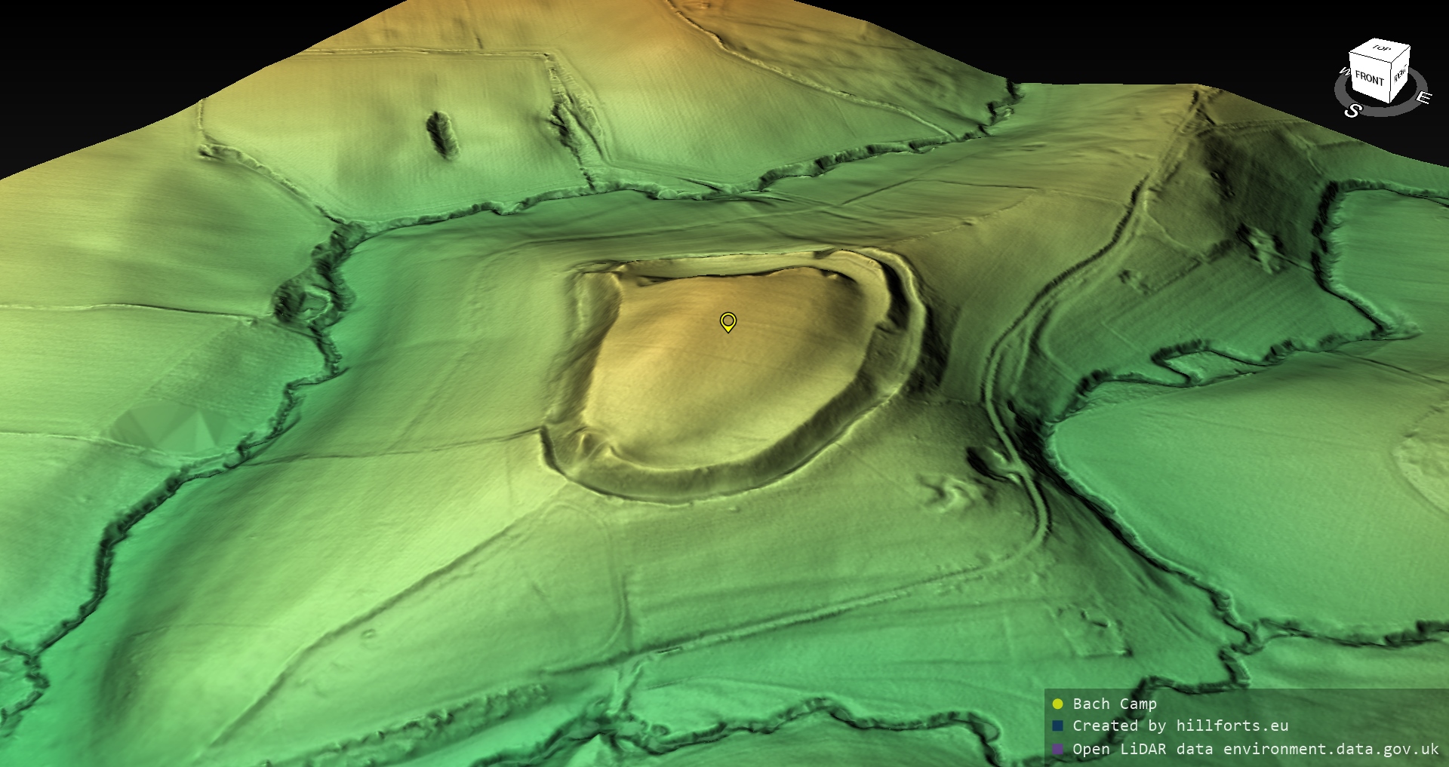1449x767 pixels.
Task: Click the blue square next to hillforts.eu
Action: [x=1057, y=726]
